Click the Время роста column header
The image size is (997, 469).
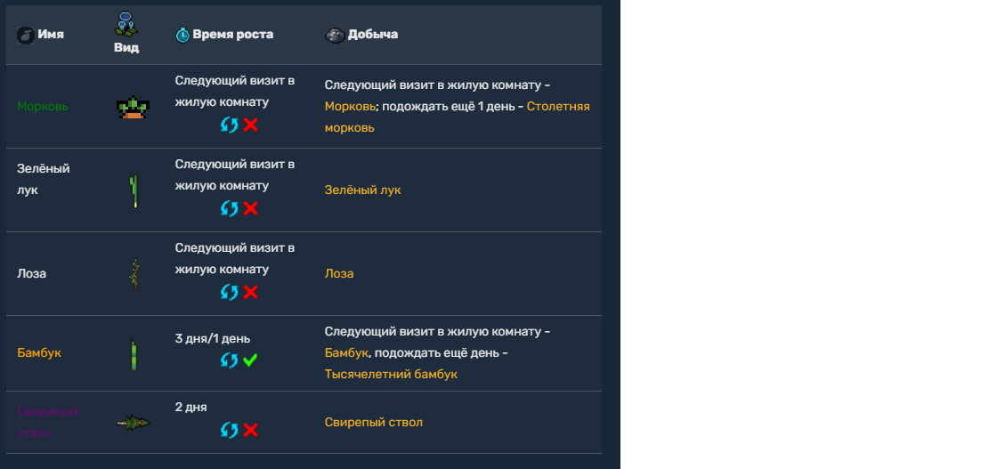click(232, 35)
